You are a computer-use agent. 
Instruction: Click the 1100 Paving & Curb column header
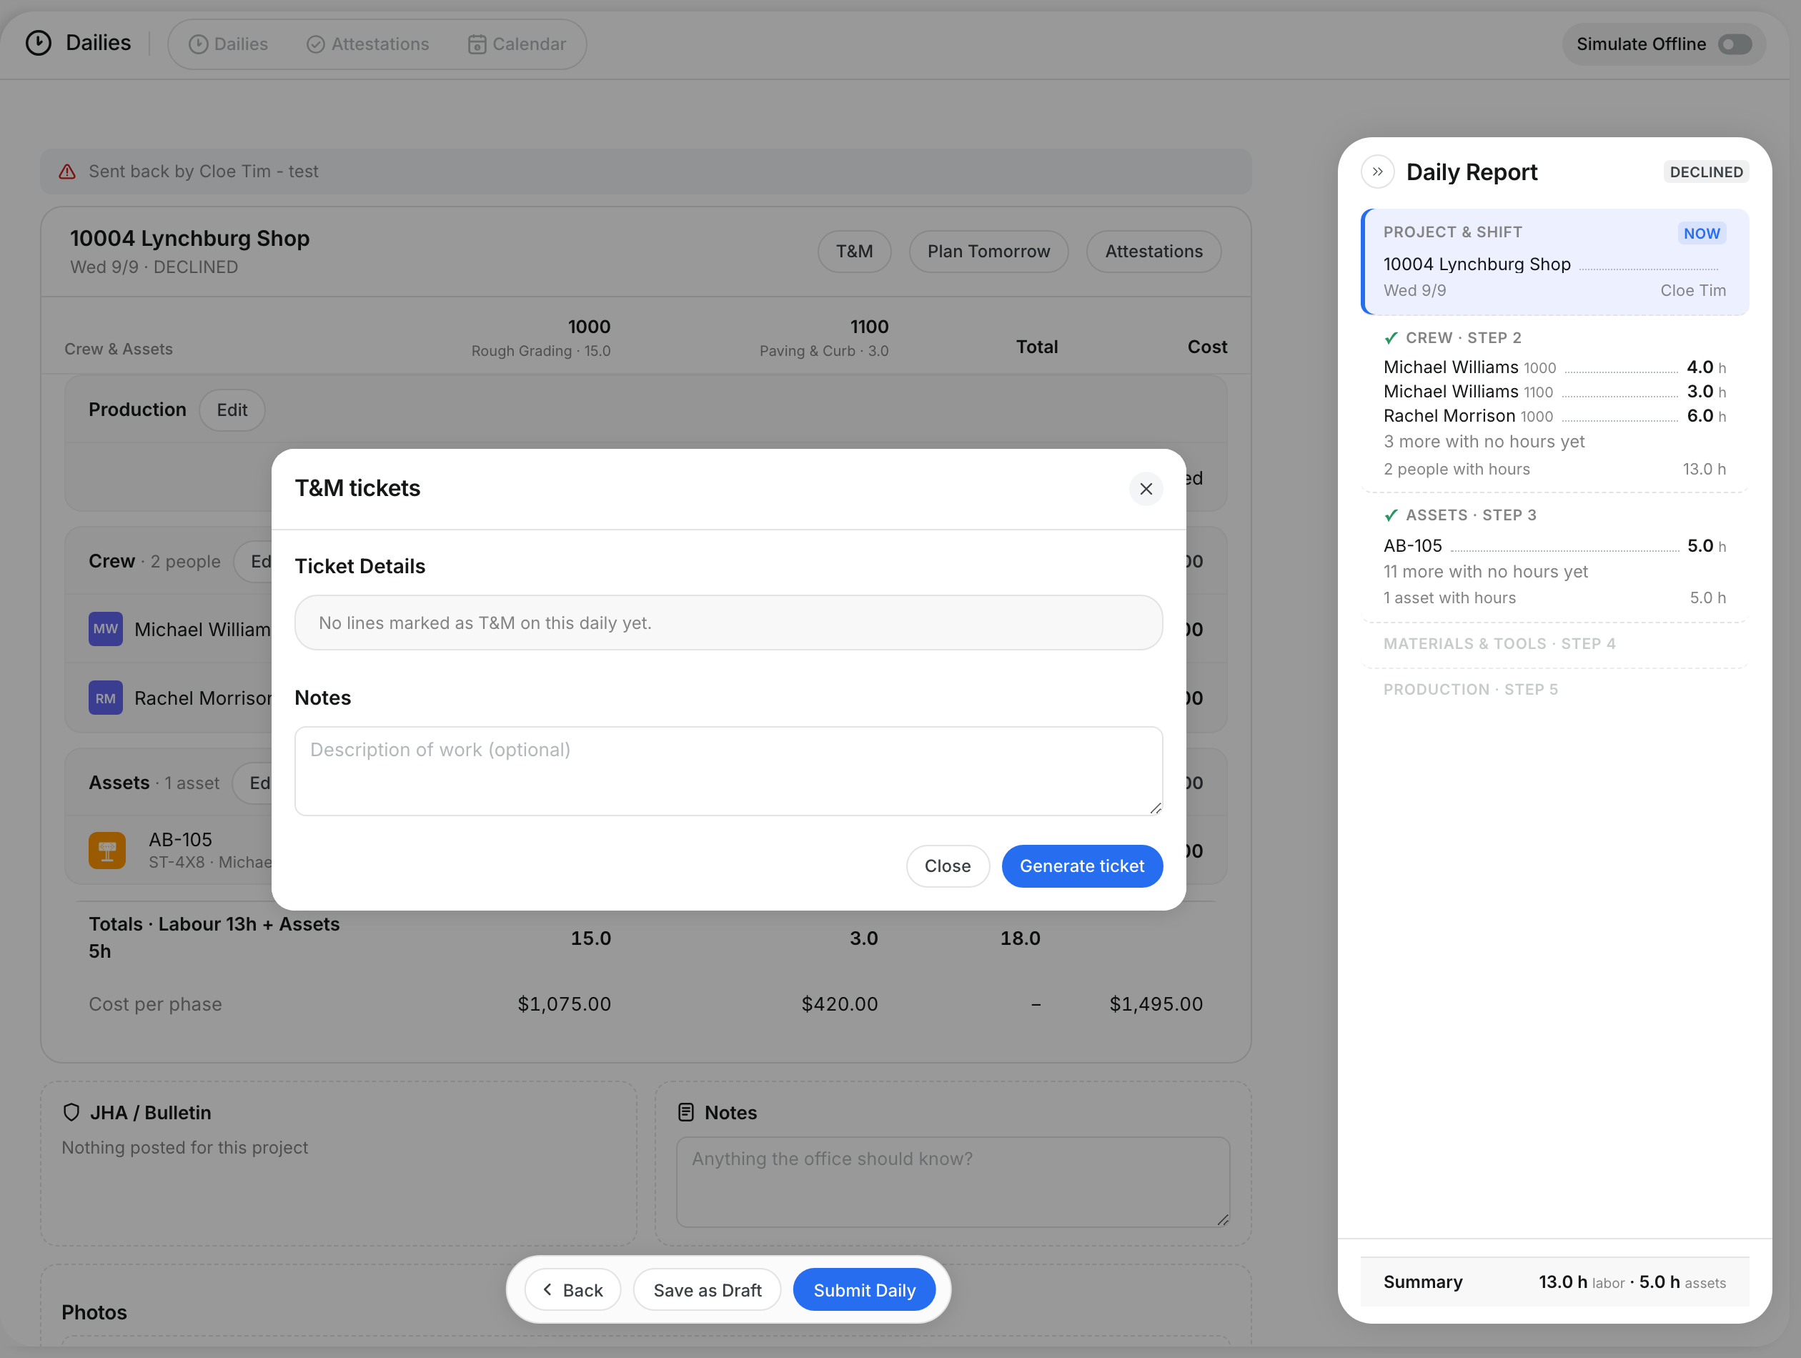pyautogui.click(x=824, y=337)
